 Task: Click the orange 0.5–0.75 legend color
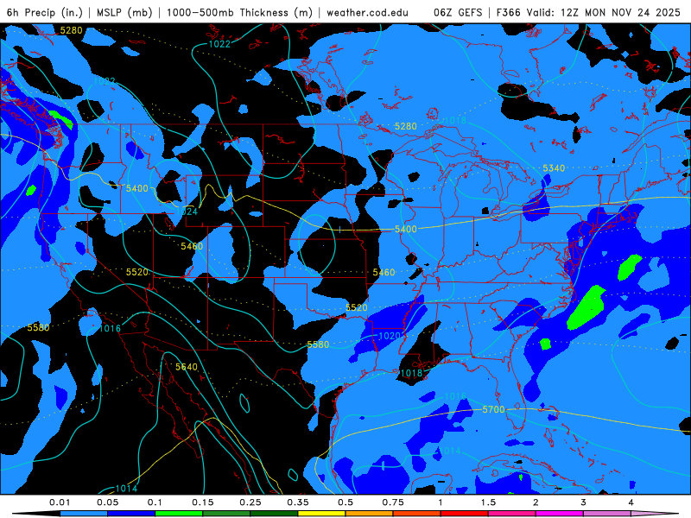pyautogui.click(x=370, y=514)
